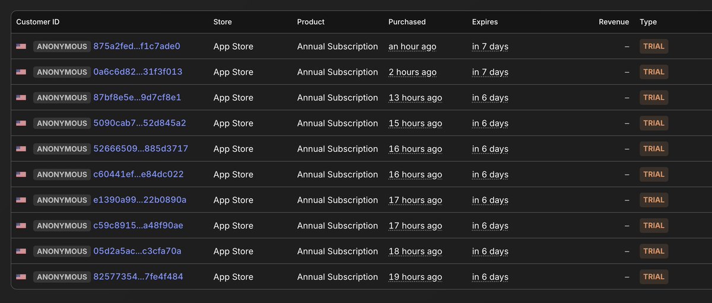The width and height of the screenshot is (712, 303).
Task: Click TRIAL badge in 87bf8e5e row
Action: [x=654, y=97]
